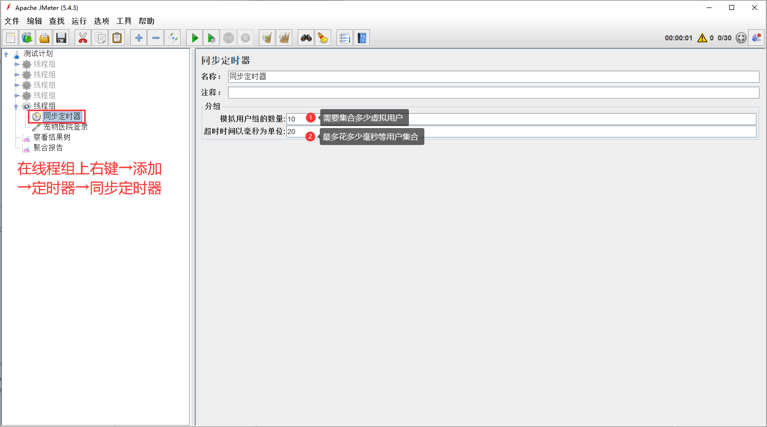Open the 文件 menu
Image resolution: width=767 pixels, height=427 pixels.
12,21
